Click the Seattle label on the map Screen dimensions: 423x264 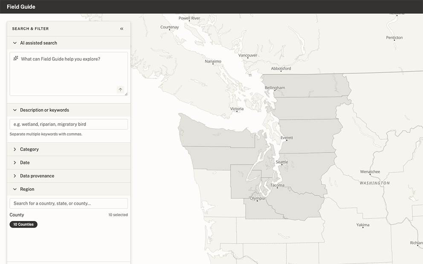coord(281,162)
